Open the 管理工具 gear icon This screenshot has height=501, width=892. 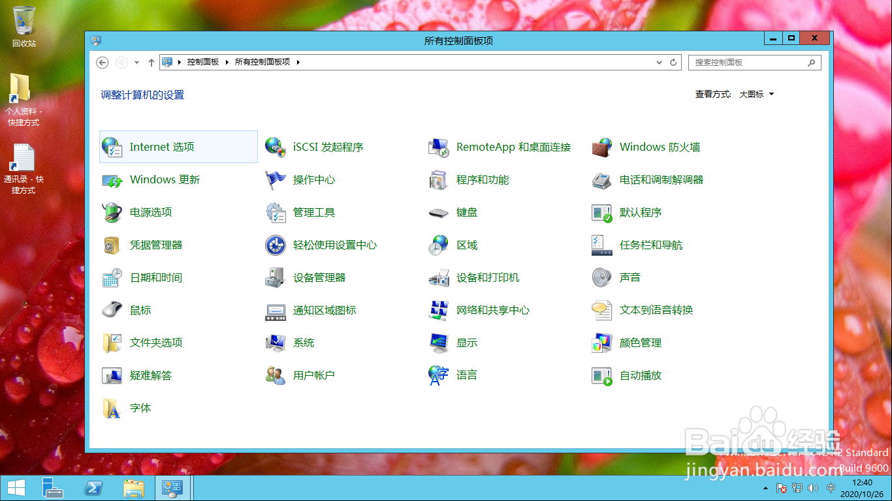[x=276, y=213]
